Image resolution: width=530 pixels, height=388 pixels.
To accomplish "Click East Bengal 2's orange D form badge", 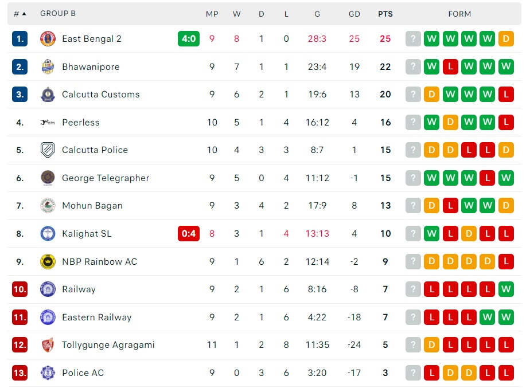I will click(x=506, y=39).
